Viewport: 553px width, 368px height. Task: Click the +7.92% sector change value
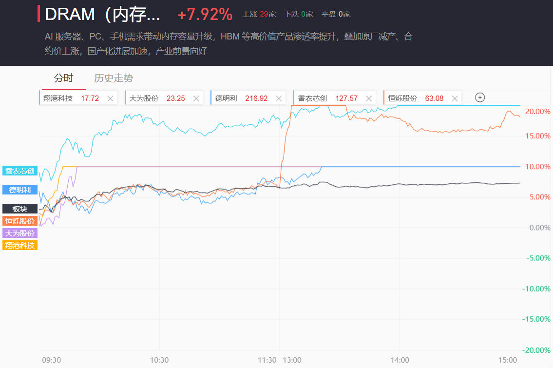click(205, 15)
